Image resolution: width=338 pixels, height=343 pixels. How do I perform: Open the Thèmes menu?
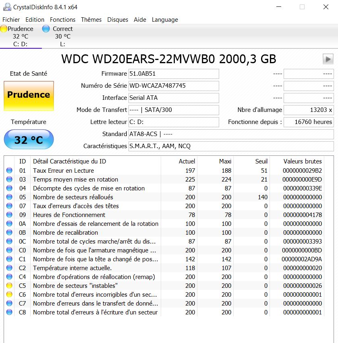click(91, 20)
